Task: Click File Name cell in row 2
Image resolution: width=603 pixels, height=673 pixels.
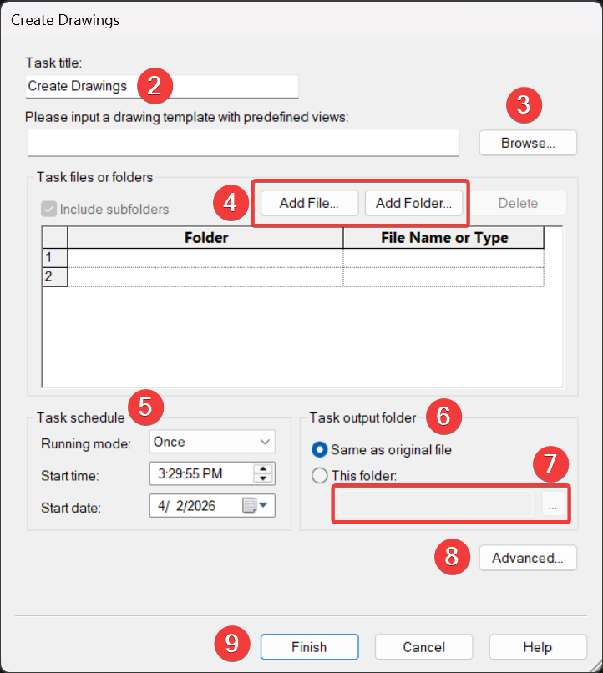Action: point(443,276)
